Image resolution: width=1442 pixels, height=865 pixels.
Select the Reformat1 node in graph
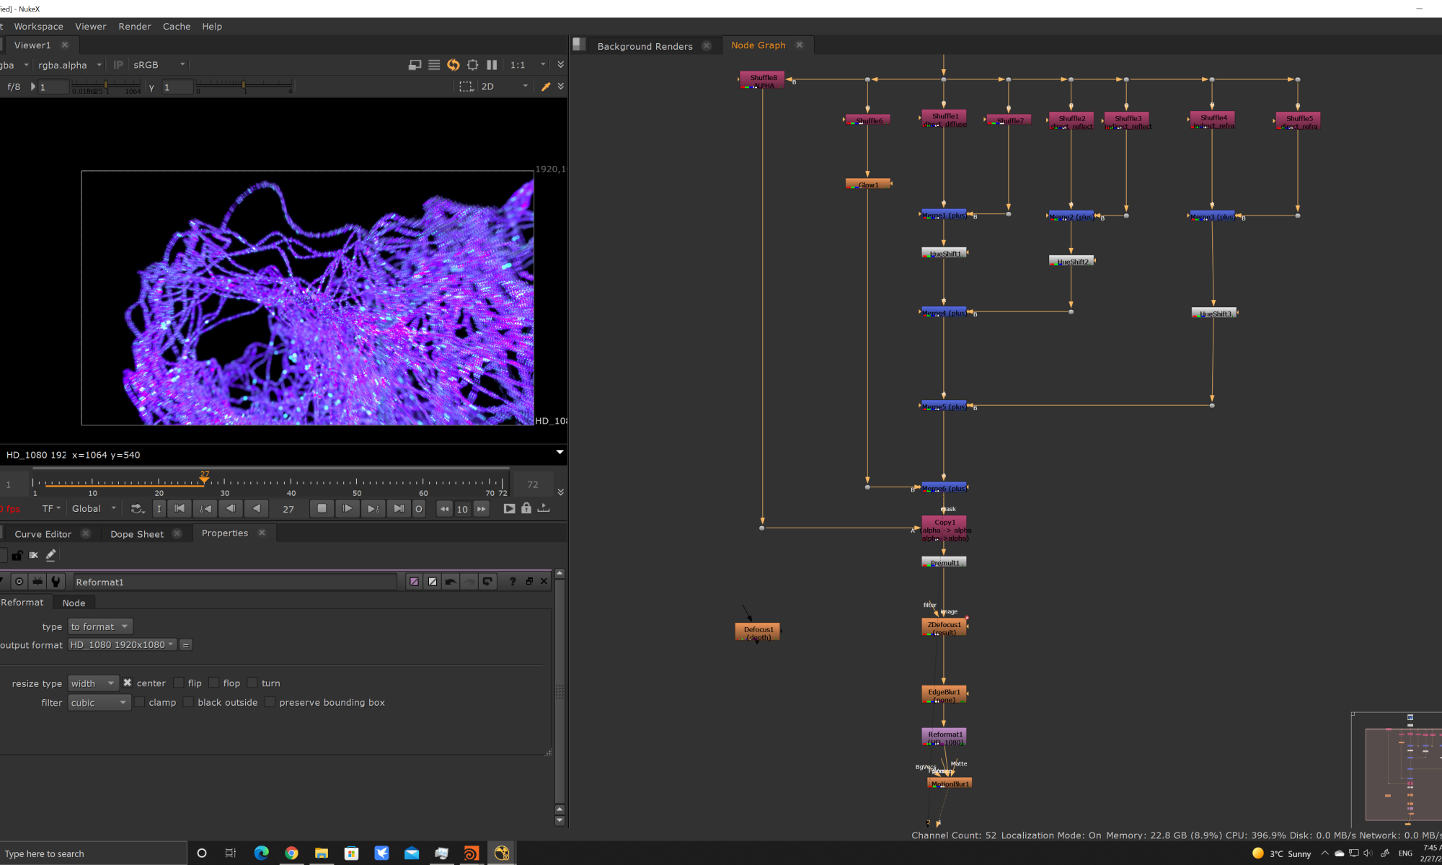944,737
